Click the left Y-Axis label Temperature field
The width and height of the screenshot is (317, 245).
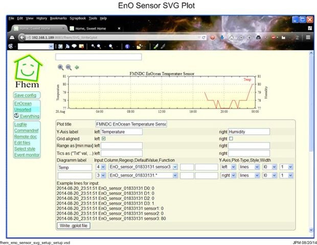pyautogui.click(x=122, y=132)
